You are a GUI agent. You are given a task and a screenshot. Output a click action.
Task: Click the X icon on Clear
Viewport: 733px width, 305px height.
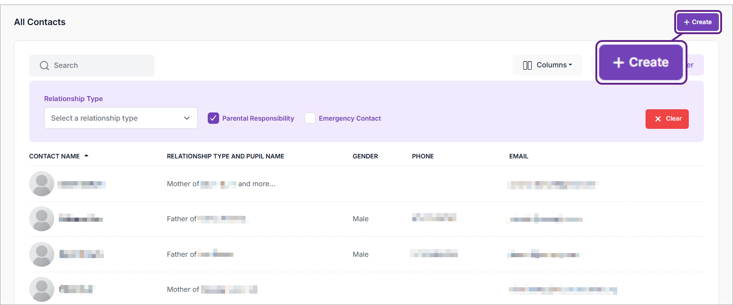tap(658, 119)
